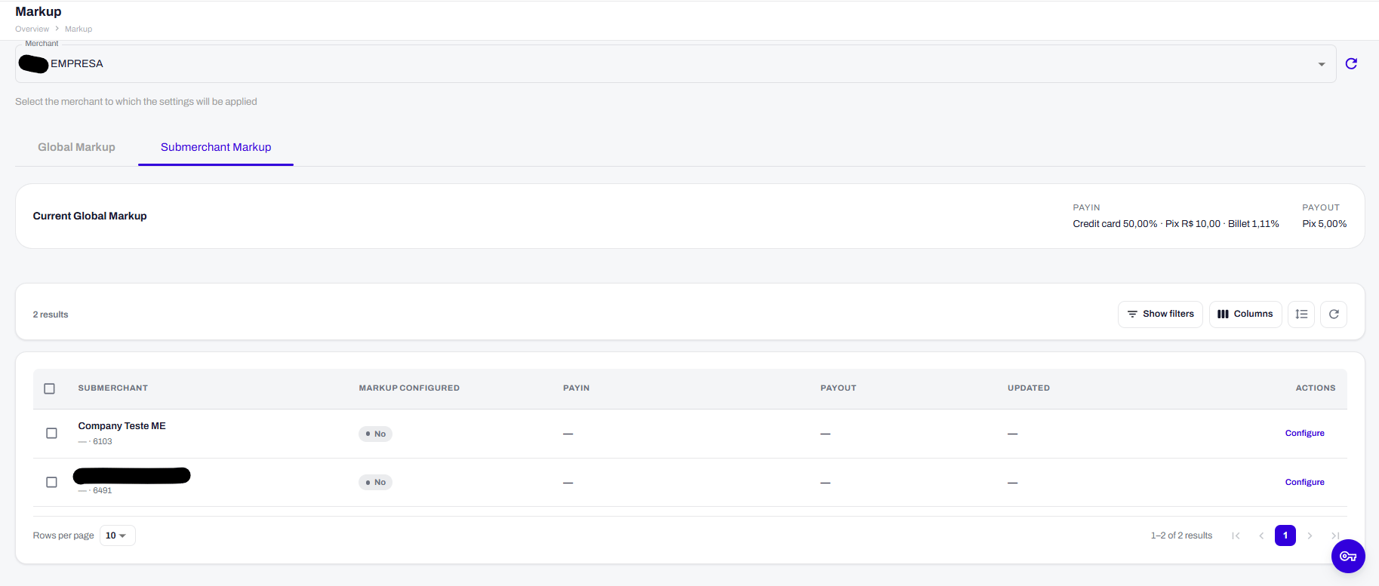The height and width of the screenshot is (586, 1379).
Task: Click the MARKUP CONFIGURED column header
Action: (409, 388)
